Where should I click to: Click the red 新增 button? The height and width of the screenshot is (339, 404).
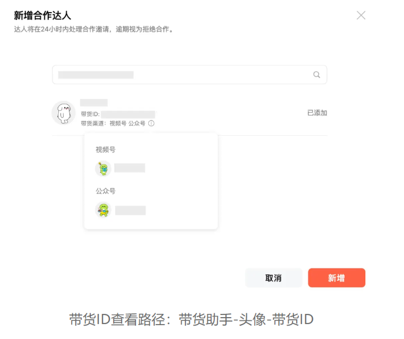[x=337, y=278]
